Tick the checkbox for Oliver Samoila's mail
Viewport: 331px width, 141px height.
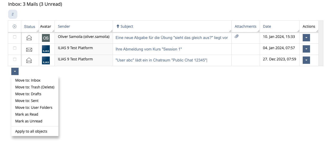[15, 37]
